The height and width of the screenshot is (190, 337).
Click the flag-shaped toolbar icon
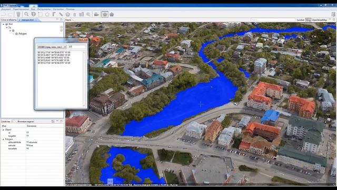[54, 14]
